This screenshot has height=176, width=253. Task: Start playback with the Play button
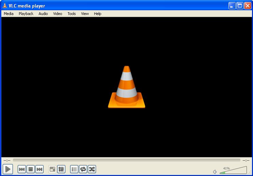click(x=8, y=169)
